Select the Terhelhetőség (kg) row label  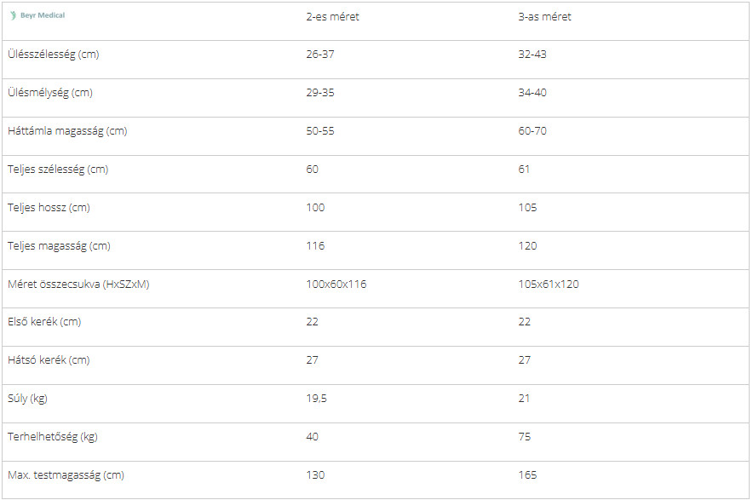[x=52, y=437]
